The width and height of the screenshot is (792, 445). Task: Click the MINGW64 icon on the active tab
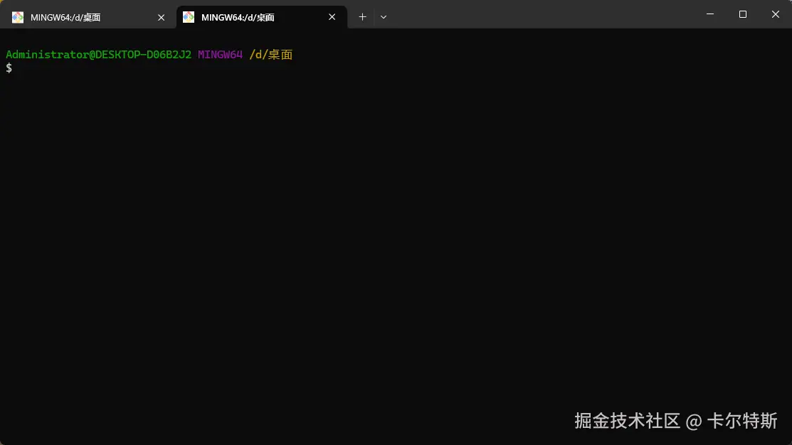tap(188, 16)
